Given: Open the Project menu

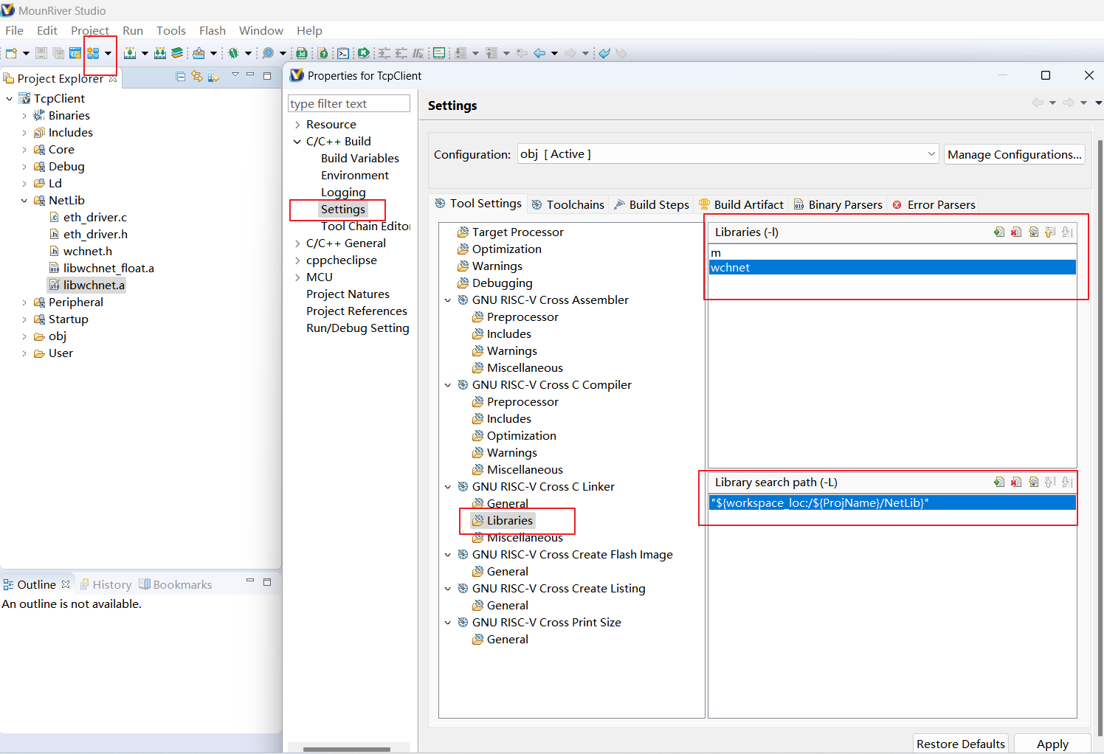Looking at the screenshot, I should pos(90,30).
